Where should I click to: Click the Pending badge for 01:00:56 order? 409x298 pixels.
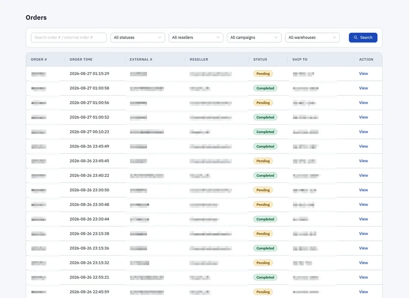tap(263, 103)
